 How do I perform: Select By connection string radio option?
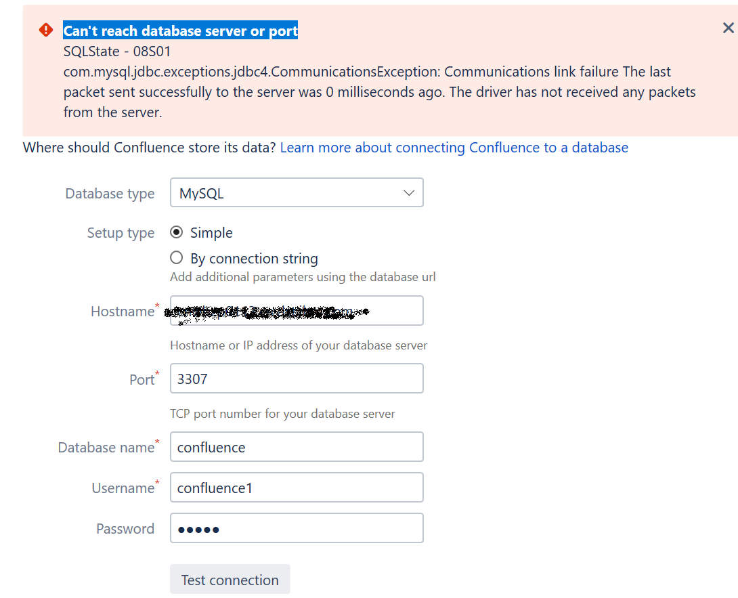coord(177,257)
